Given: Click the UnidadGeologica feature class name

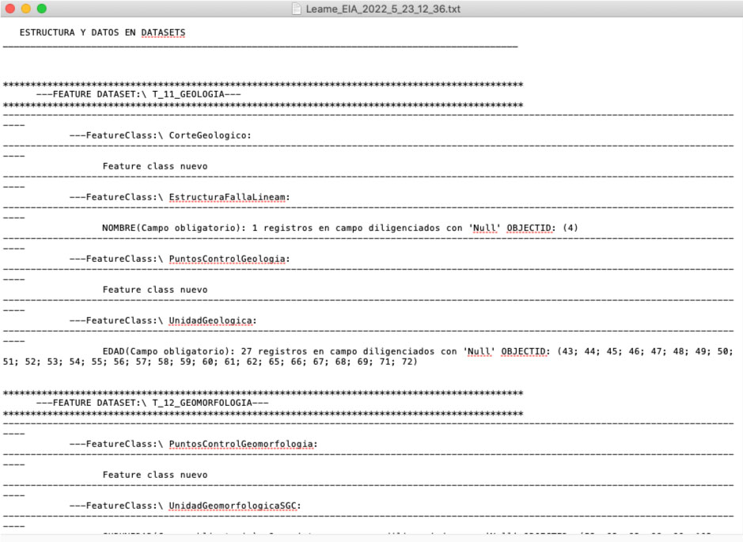Looking at the screenshot, I should pos(212,320).
